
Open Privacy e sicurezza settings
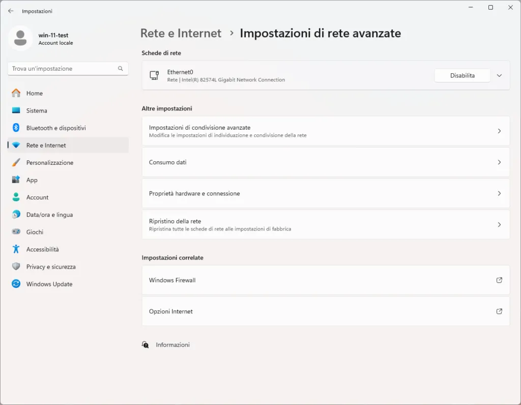[51, 266]
